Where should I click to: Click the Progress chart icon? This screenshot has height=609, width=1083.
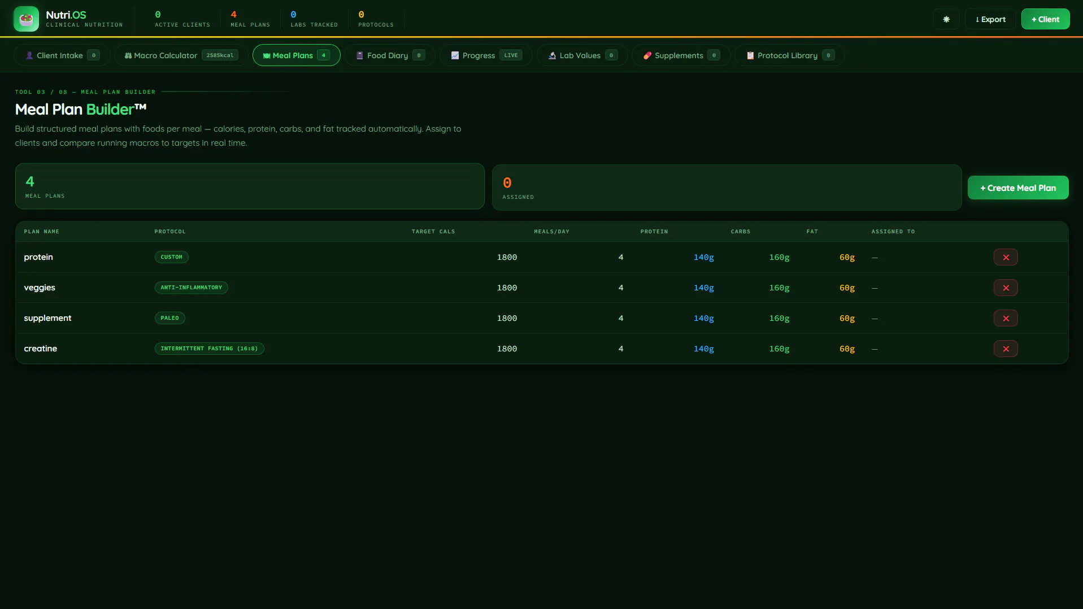point(455,55)
